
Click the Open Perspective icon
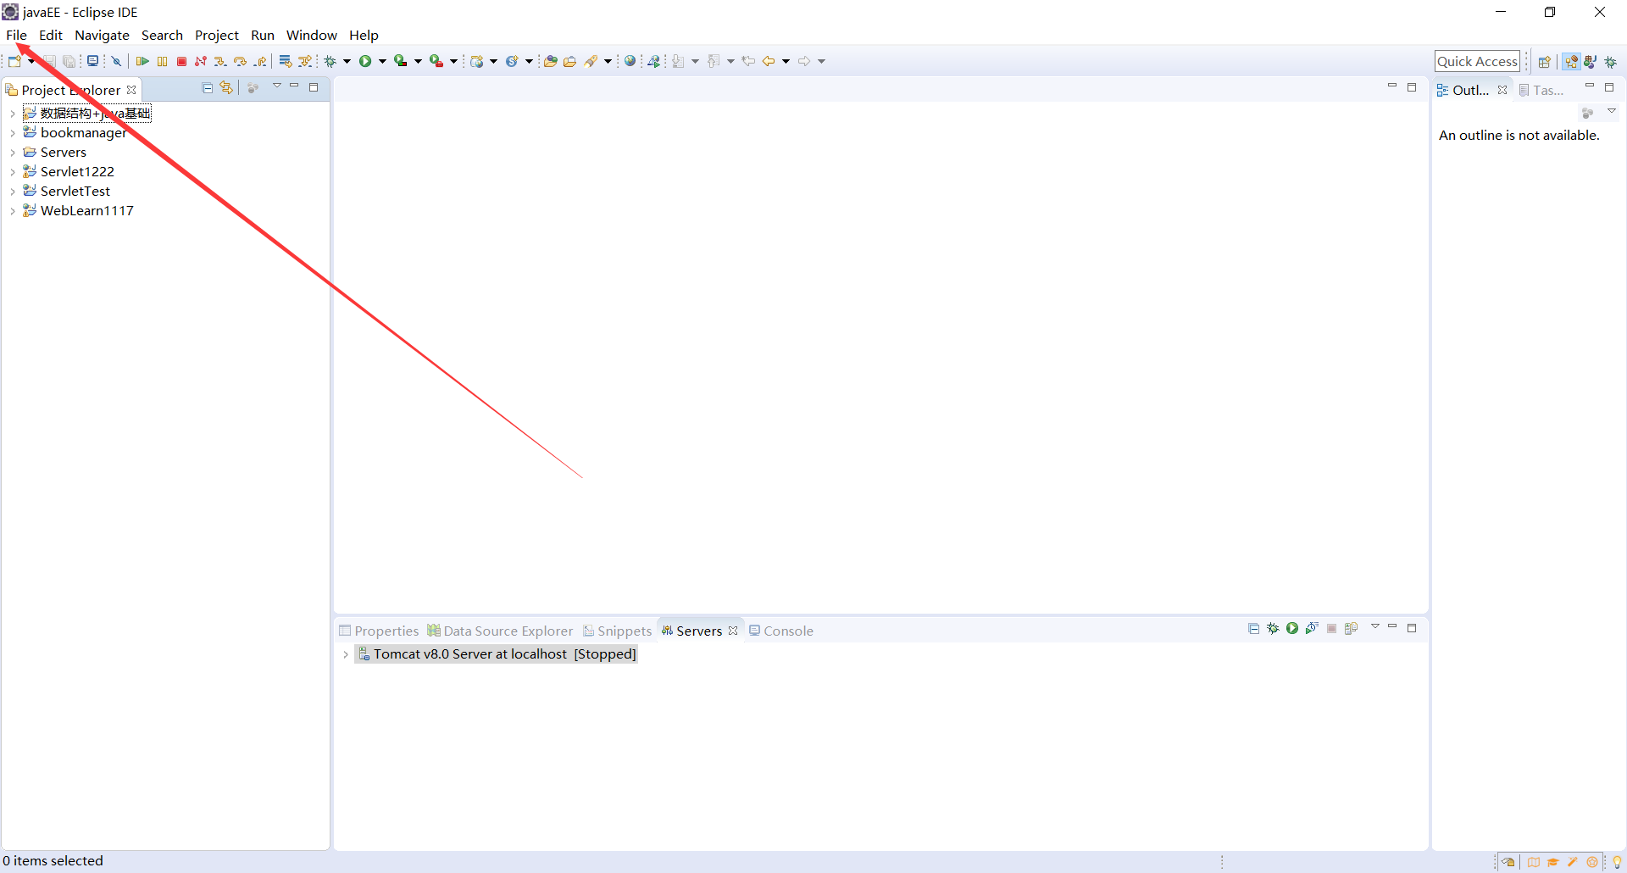(x=1545, y=62)
